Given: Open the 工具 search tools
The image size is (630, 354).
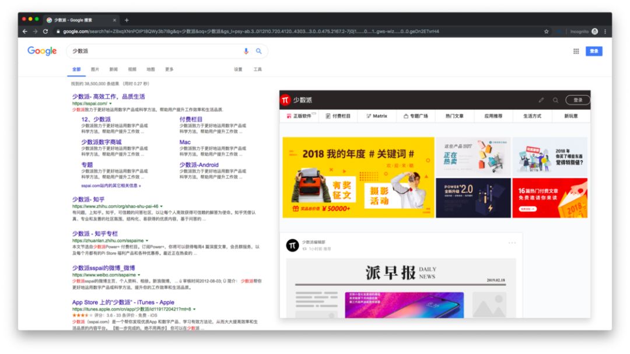Looking at the screenshot, I should point(258,69).
